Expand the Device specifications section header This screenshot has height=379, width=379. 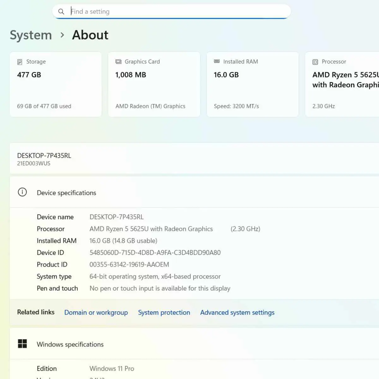click(x=194, y=192)
